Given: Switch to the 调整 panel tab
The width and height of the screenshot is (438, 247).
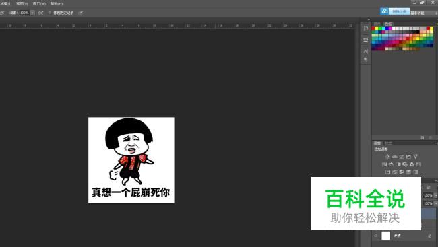Looking at the screenshot, I should pyautogui.click(x=377, y=143).
